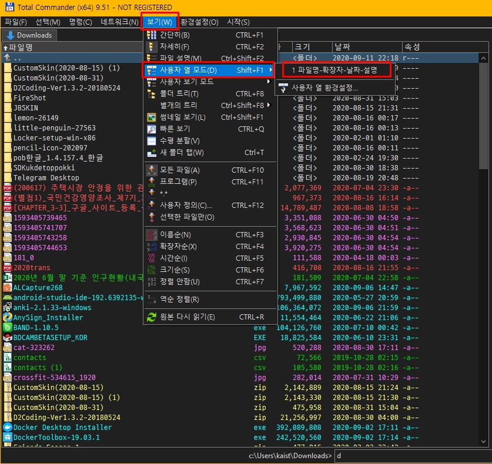
Task: Open the 파일(F) menu
Action: (16, 22)
